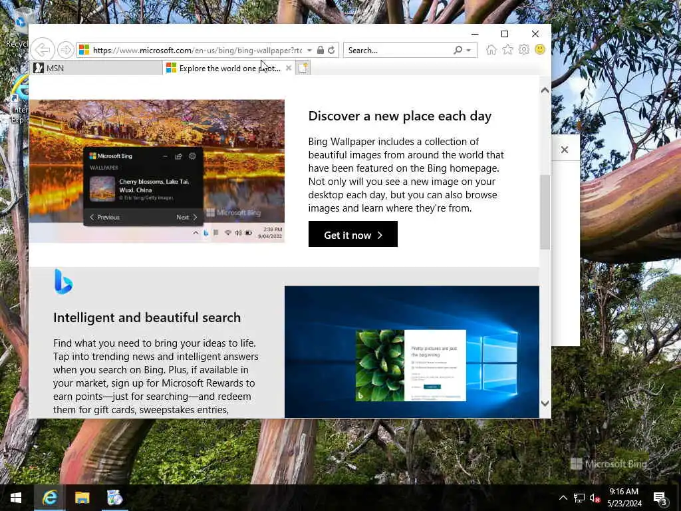The height and width of the screenshot is (511, 681).
Task: Click into the Search... box
Action: [x=399, y=51]
